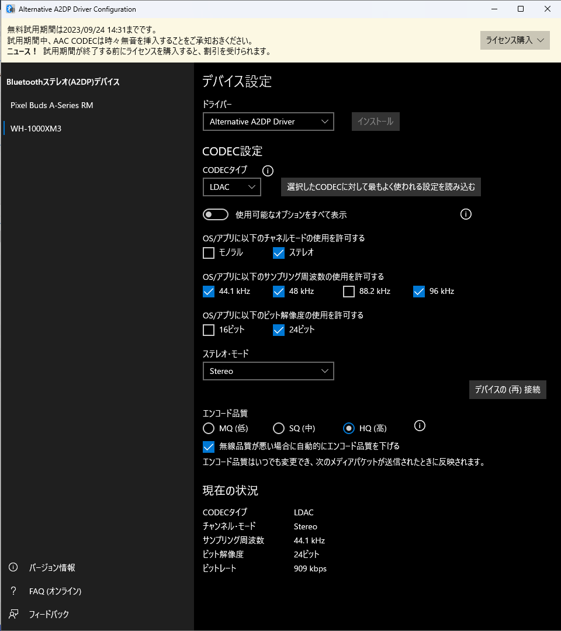This screenshot has width=561, height=631.
Task: Open the driver selection dropdown
Action: tap(268, 122)
